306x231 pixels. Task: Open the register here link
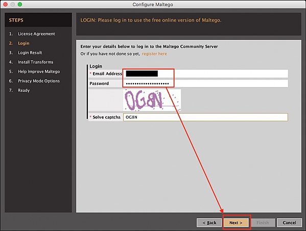coord(154,54)
